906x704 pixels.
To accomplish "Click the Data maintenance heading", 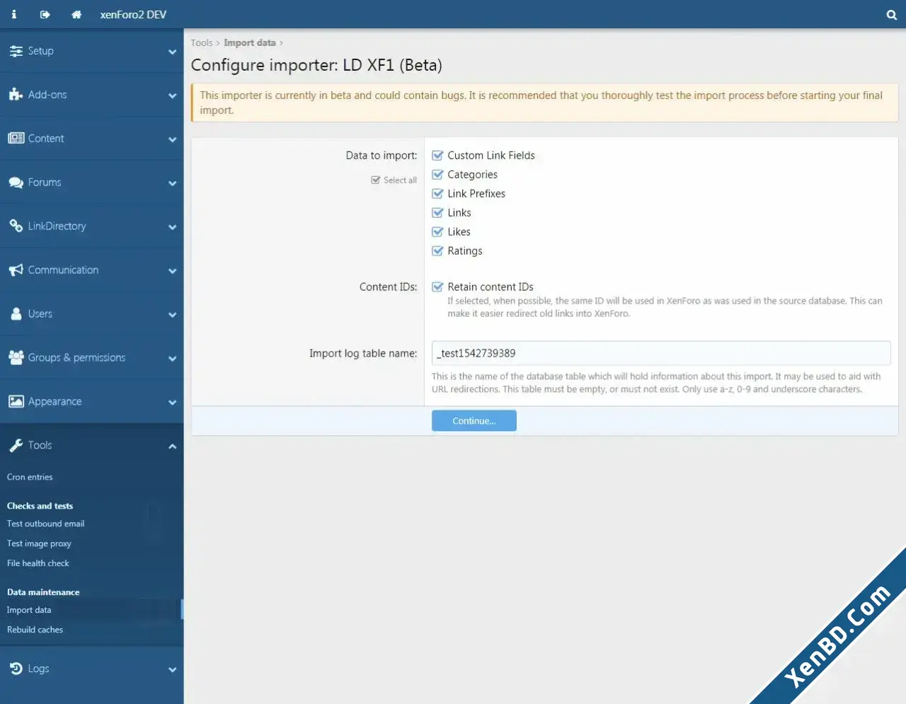I will click(43, 592).
